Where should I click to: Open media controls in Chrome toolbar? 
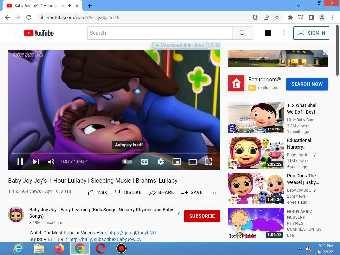tap(301, 17)
